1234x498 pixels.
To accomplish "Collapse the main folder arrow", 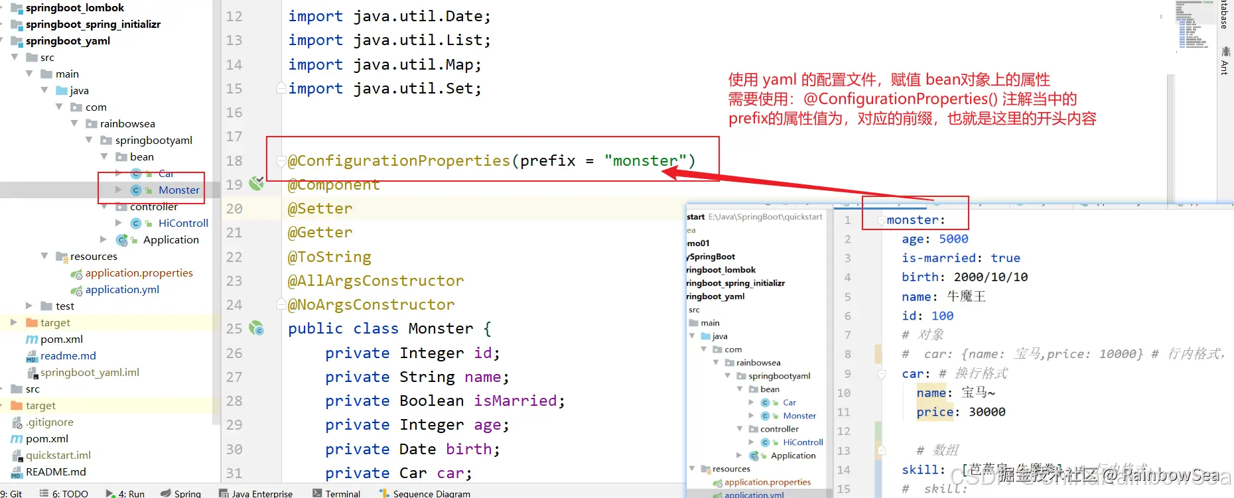I will (x=29, y=74).
